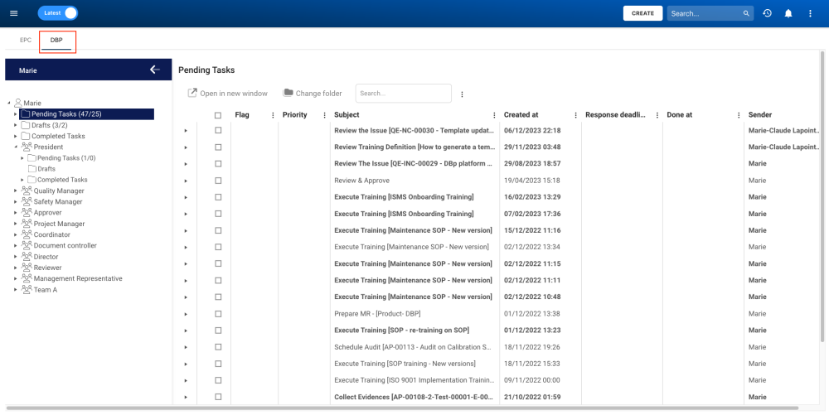This screenshot has width=829, height=415.
Task: Check the box for Schedule Audit AP-00113 row
Action: coord(218,347)
